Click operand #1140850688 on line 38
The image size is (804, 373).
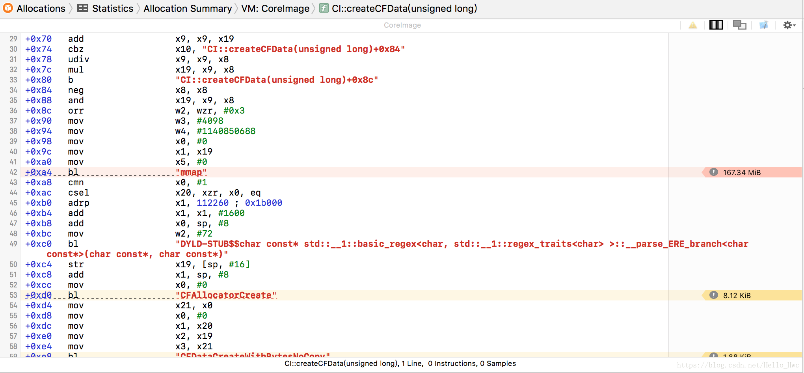pos(226,131)
